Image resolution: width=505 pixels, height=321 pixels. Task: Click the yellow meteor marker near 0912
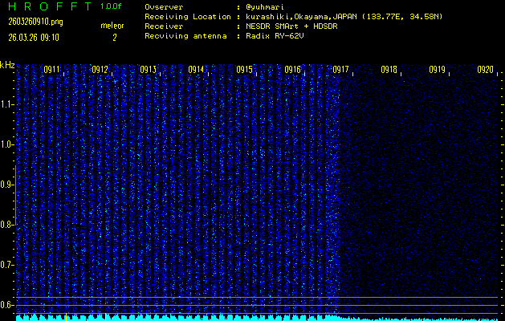click(106, 317)
